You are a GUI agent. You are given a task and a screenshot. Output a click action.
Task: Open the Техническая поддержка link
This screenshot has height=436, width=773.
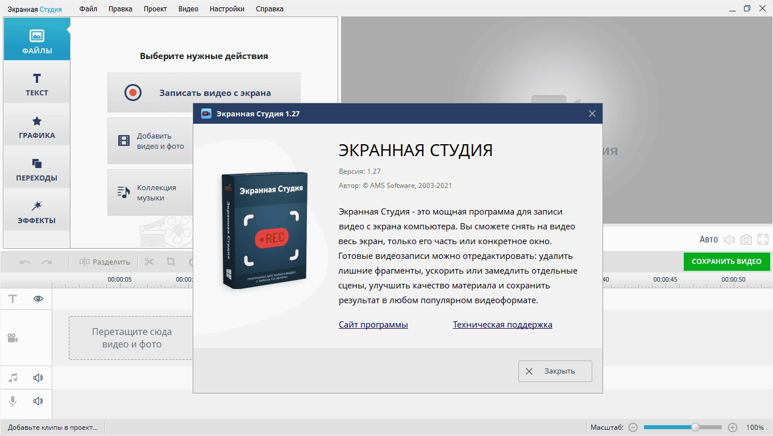[x=502, y=325]
